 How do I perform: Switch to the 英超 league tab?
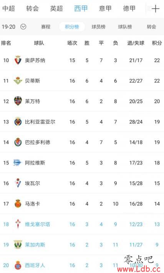click(x=56, y=8)
